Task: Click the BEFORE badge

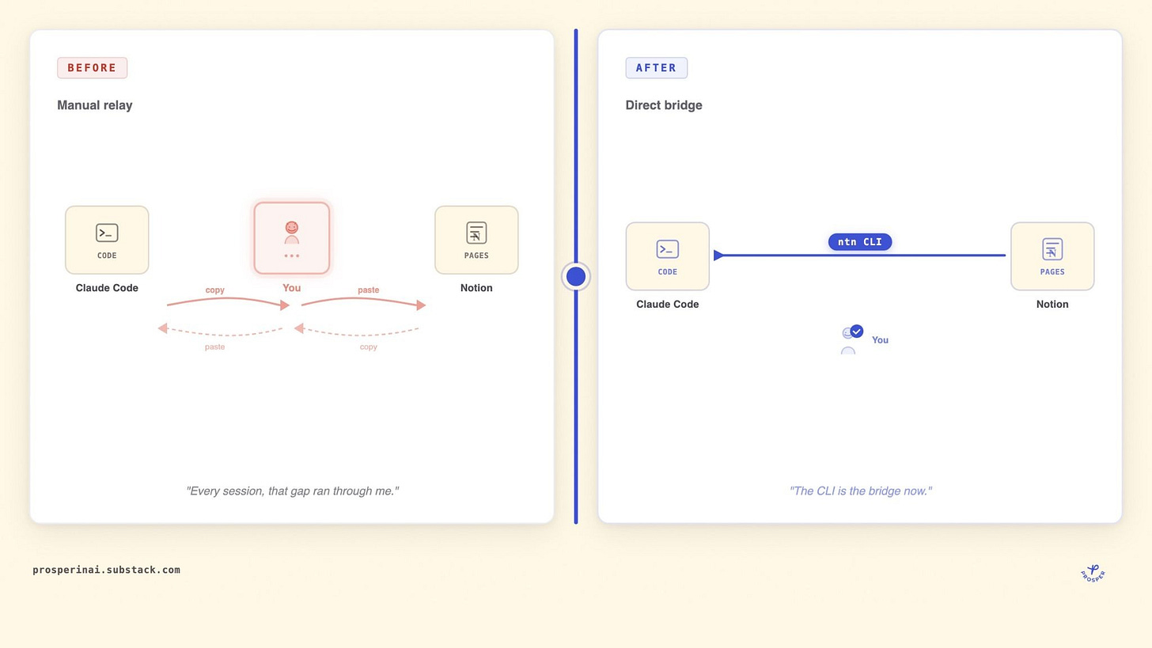Action: (92, 68)
